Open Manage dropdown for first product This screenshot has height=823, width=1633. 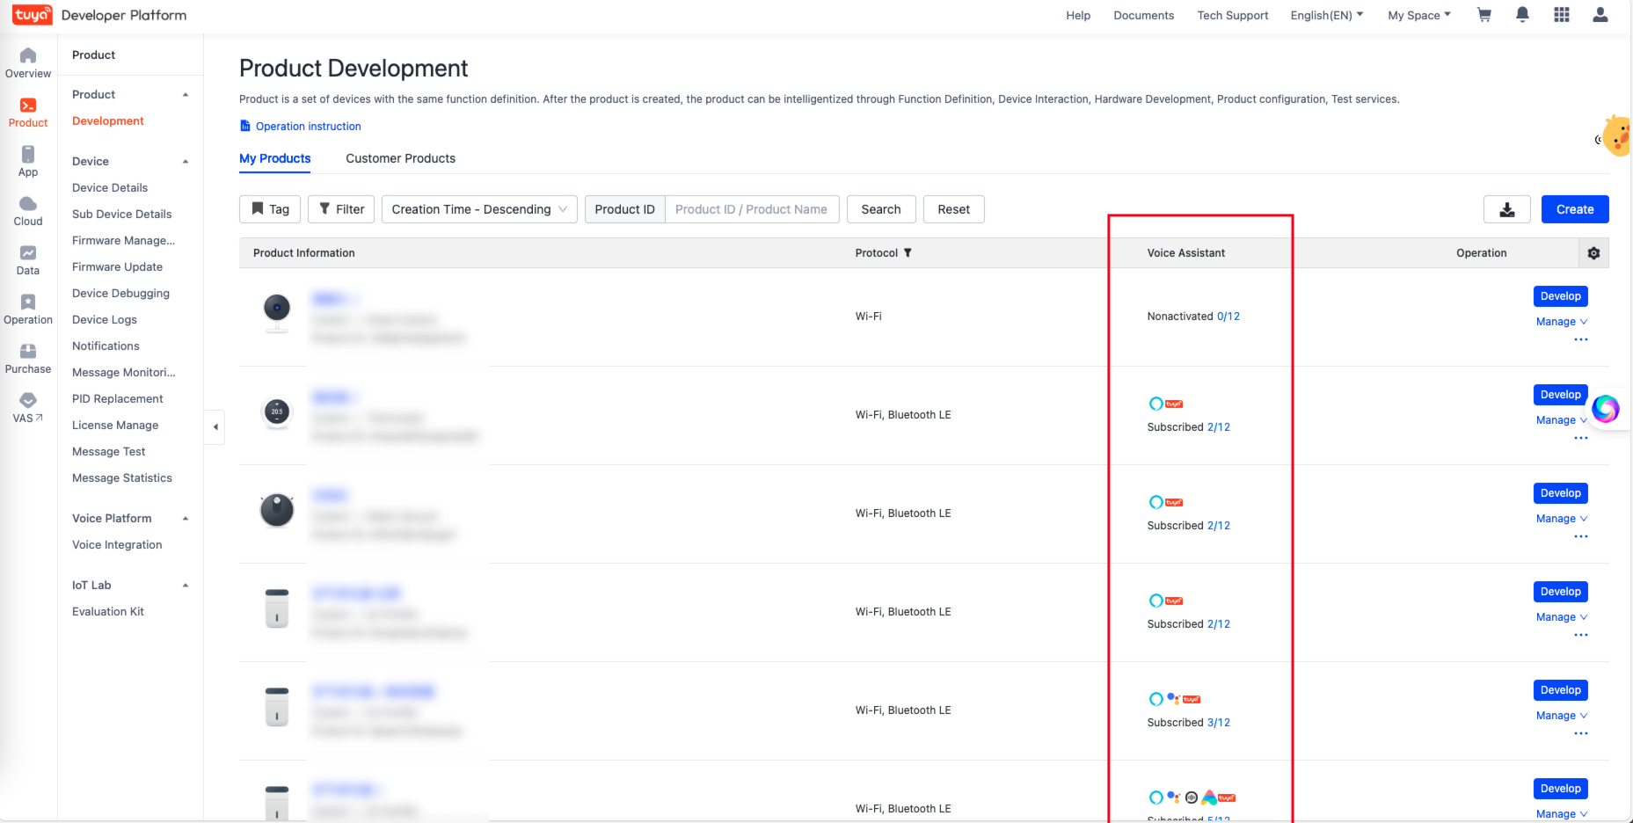[1561, 322]
